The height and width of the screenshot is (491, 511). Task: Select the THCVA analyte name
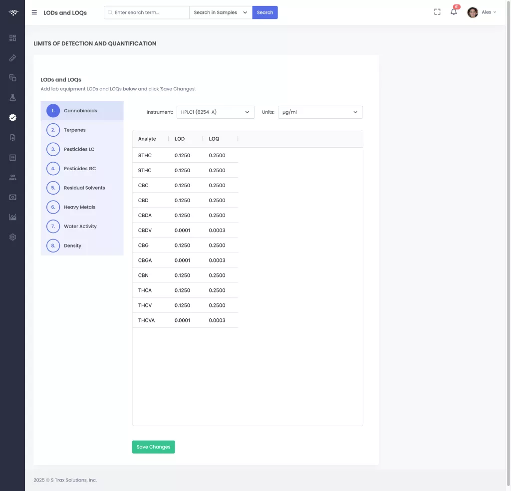click(x=146, y=320)
